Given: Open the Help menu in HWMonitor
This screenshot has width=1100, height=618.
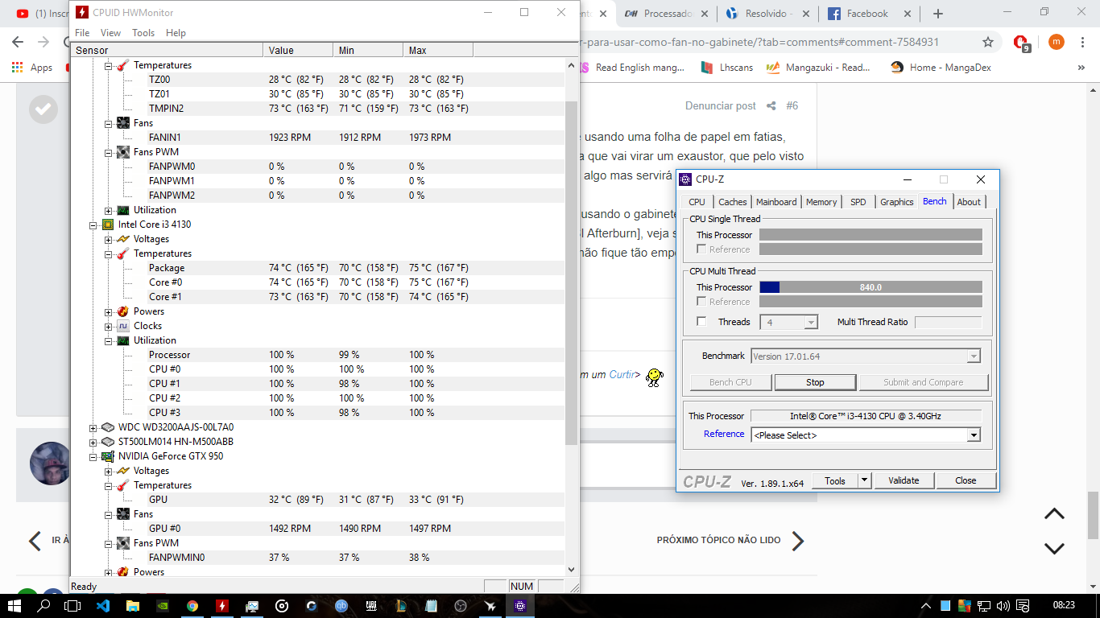Looking at the screenshot, I should [176, 33].
